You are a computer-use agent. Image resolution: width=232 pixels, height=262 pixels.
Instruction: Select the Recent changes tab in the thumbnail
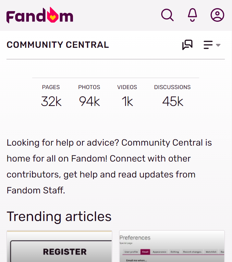(x=192, y=252)
